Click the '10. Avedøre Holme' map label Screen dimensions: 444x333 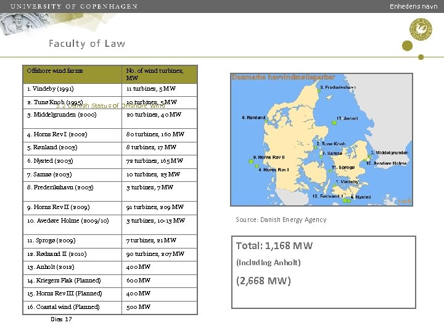click(386, 163)
